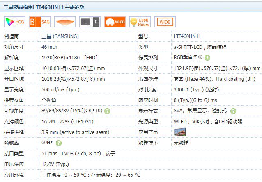Viewport: 262px width, 182px height.
Task: Click the HCG high color gamut icon
Action: tap(15, 22)
